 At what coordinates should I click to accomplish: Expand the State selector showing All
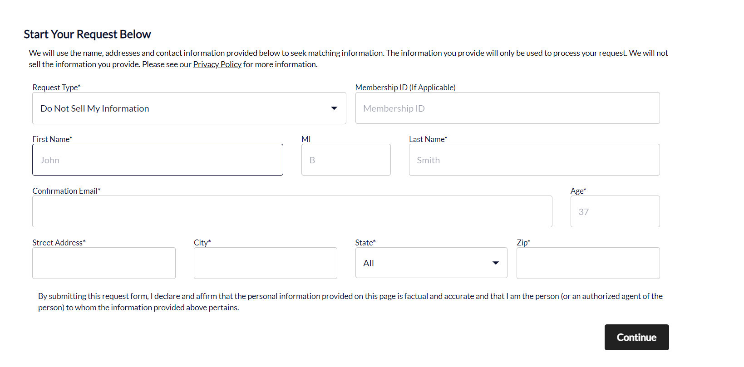click(x=430, y=263)
